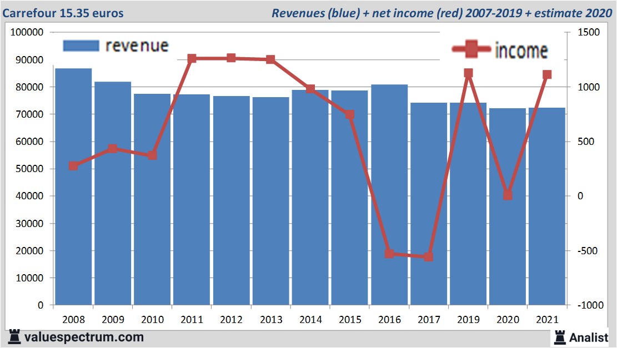Viewport: 617px width, 348px height.
Task: Click the red income legend marker
Action: (x=471, y=49)
